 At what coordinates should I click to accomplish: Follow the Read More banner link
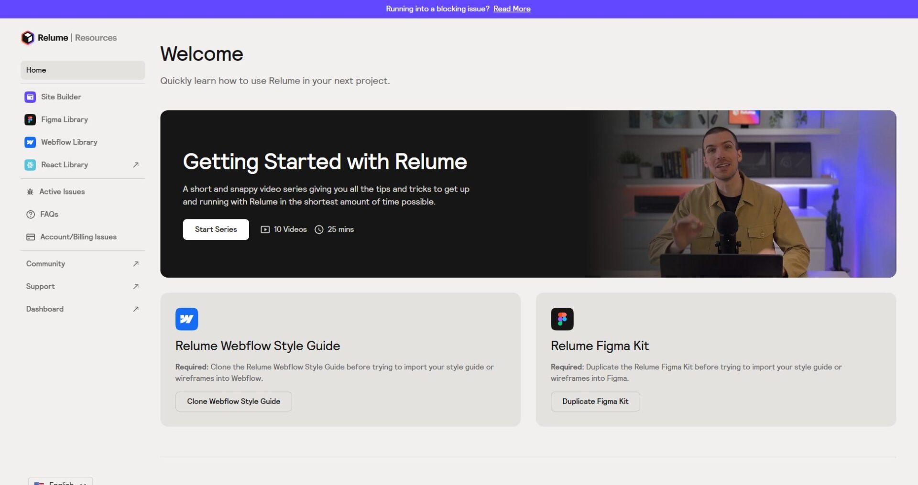point(512,9)
